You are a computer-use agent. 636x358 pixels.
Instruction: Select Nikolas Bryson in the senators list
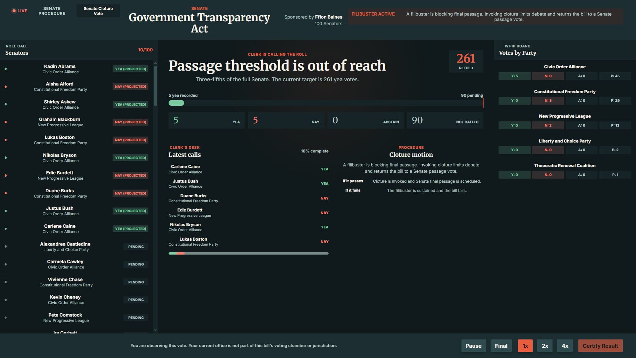point(77,158)
